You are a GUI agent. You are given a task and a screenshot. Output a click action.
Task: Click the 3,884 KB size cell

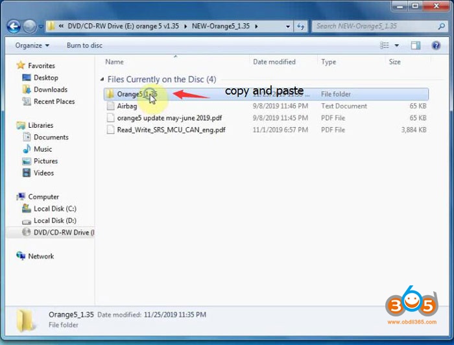[x=414, y=130]
